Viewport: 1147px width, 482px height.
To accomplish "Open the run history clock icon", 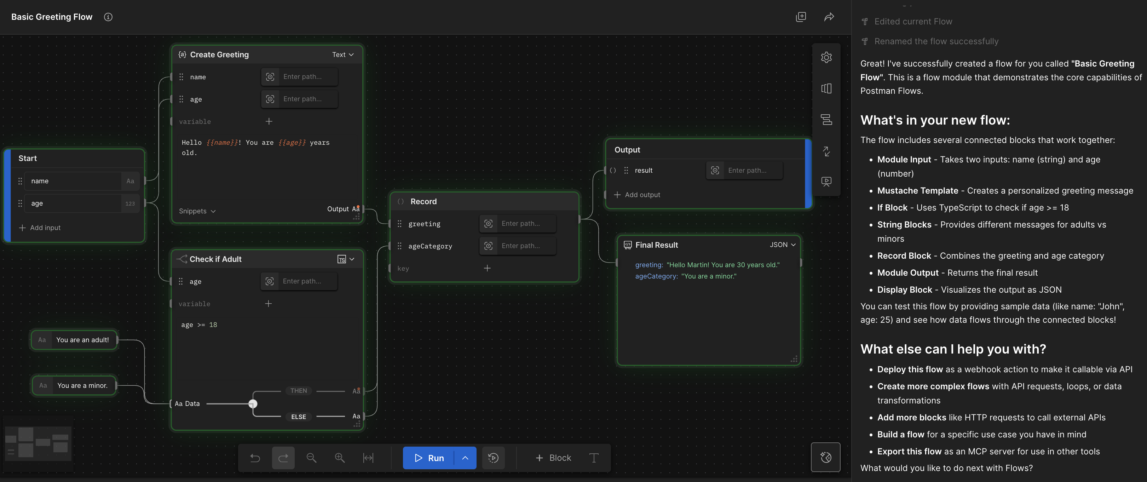I will click(493, 458).
